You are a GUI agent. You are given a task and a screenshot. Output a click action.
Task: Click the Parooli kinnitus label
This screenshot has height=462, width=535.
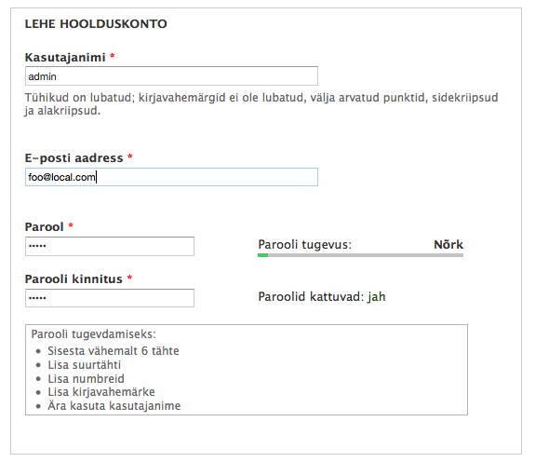click(74, 279)
